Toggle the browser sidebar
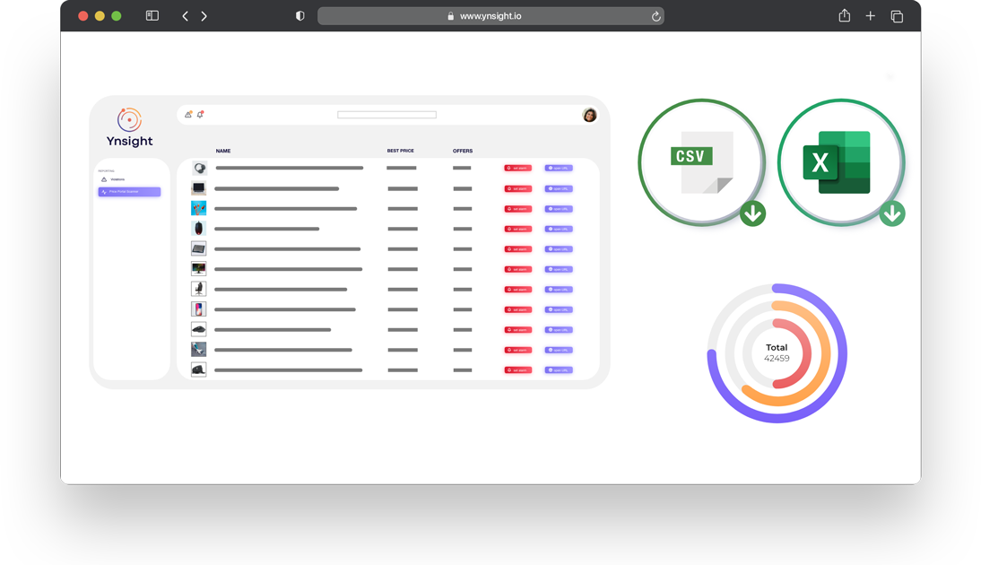Image resolution: width=981 pixels, height=565 pixels. tap(152, 15)
